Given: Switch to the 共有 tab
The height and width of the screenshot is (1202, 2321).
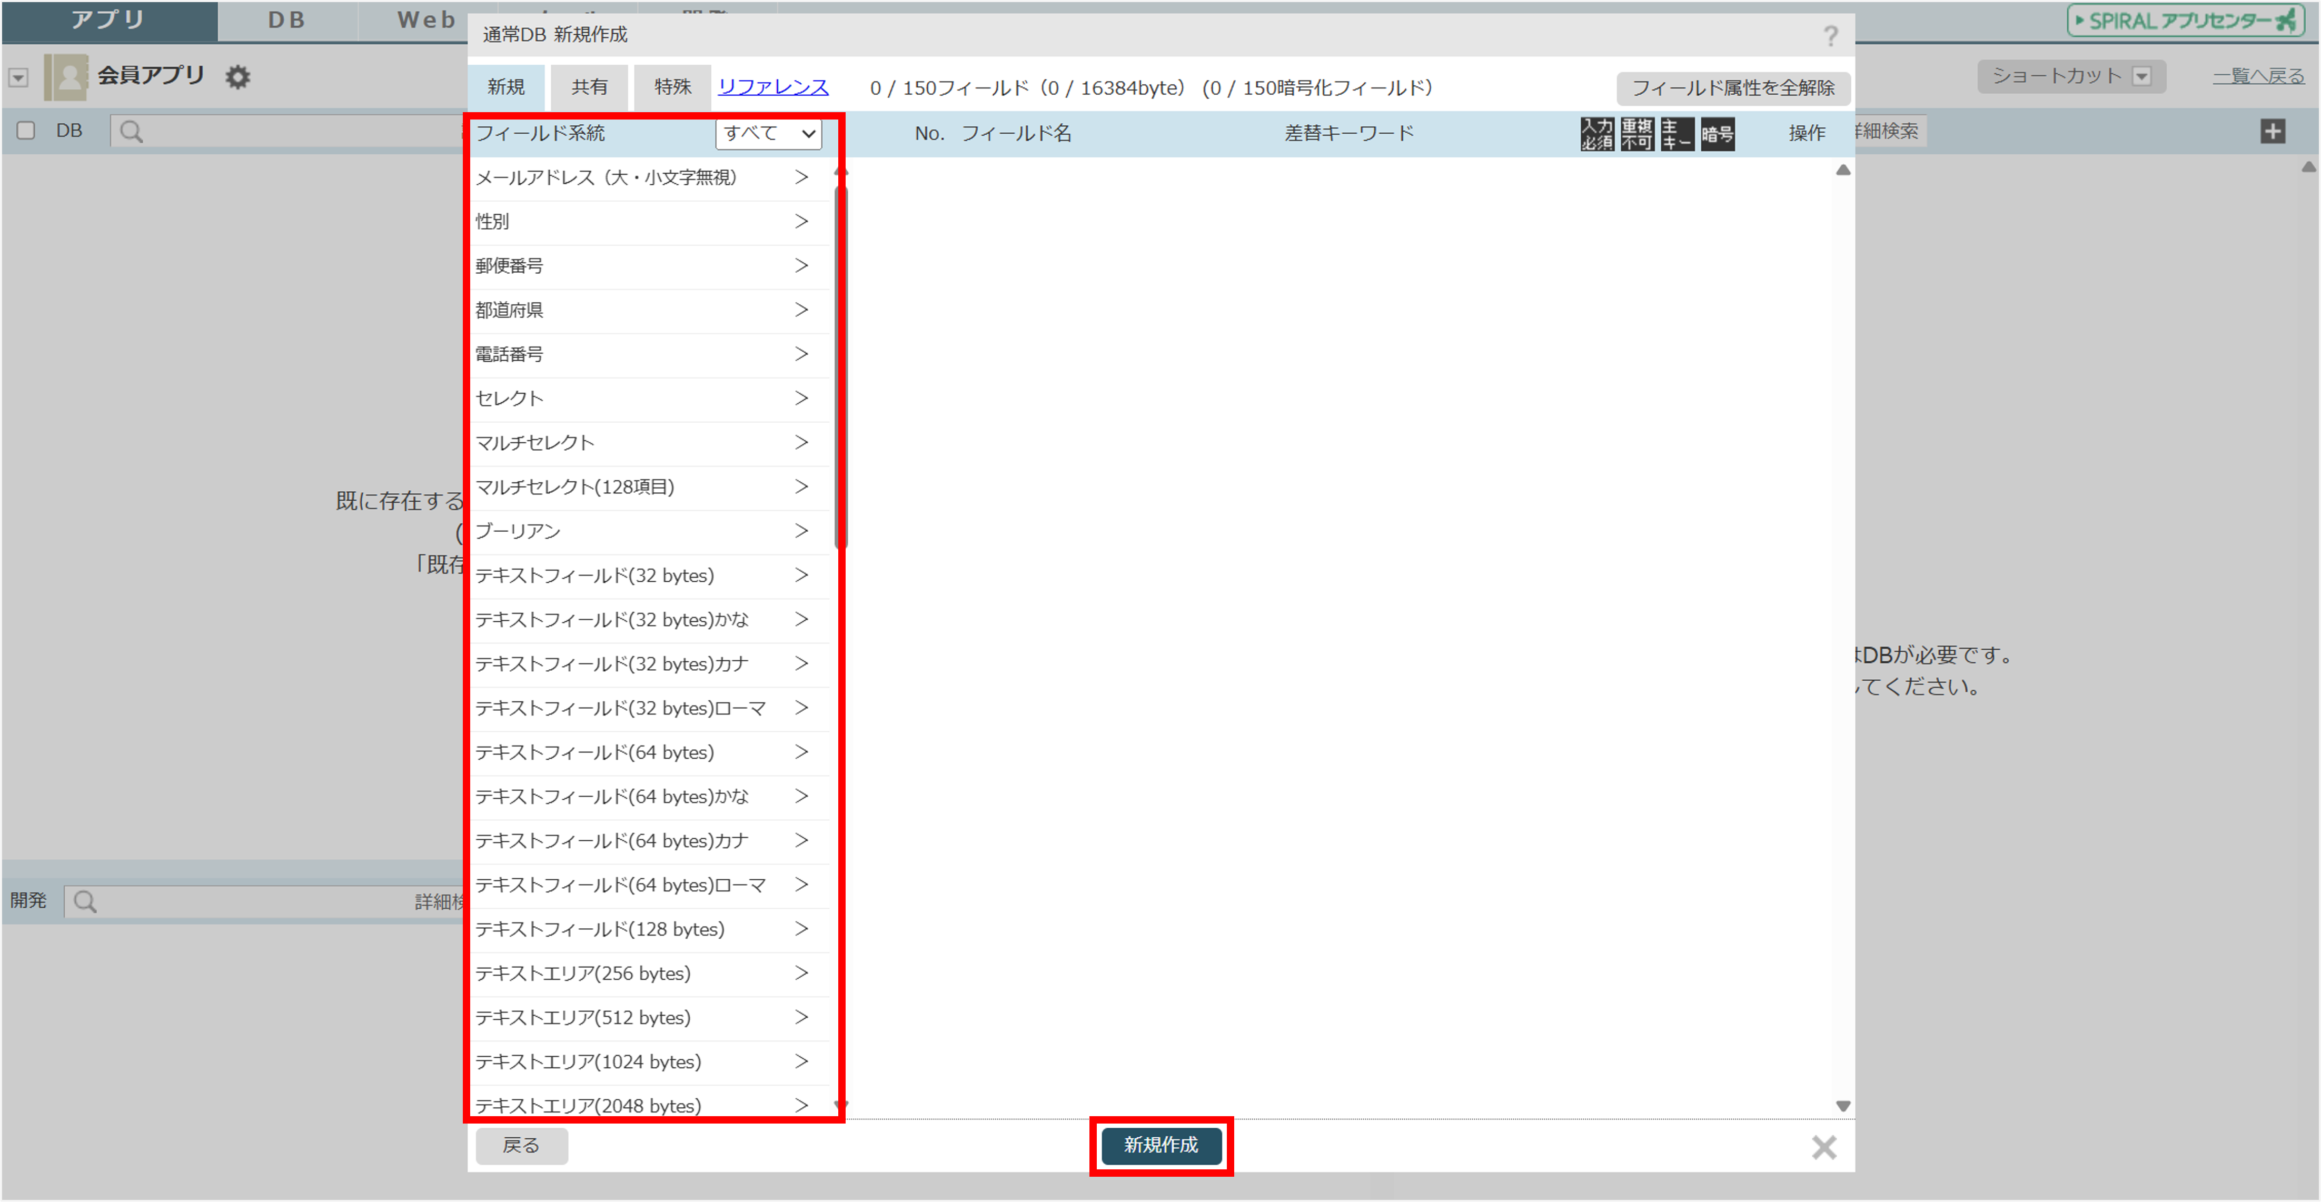Looking at the screenshot, I should 589,86.
